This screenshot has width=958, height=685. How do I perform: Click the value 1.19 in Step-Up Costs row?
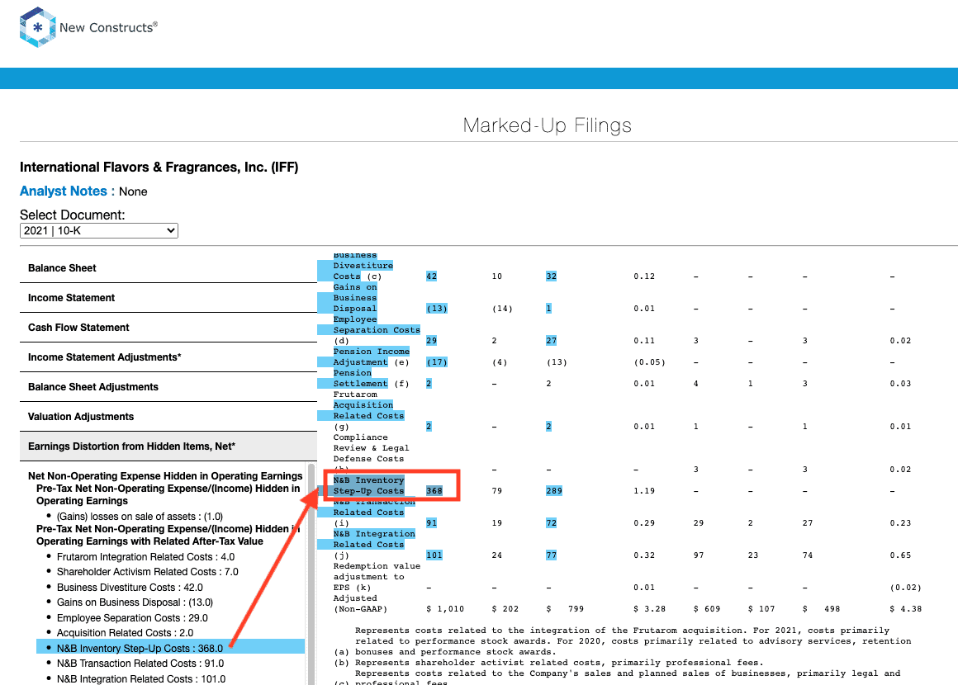[644, 491]
